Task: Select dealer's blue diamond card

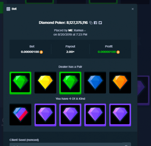Action: tap(95, 83)
